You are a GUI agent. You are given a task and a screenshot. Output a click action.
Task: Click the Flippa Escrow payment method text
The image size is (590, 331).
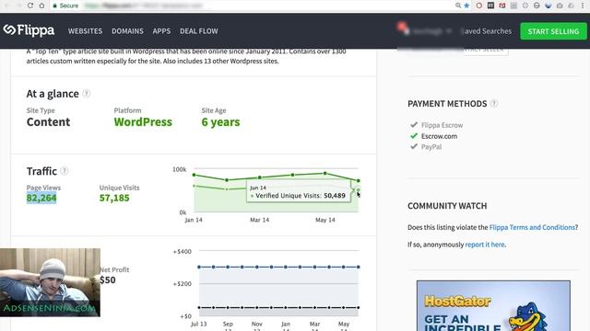[442, 125]
